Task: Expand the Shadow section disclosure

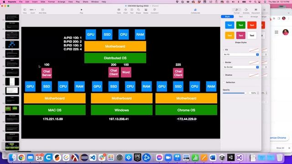Action: pyautogui.click(x=224, y=75)
